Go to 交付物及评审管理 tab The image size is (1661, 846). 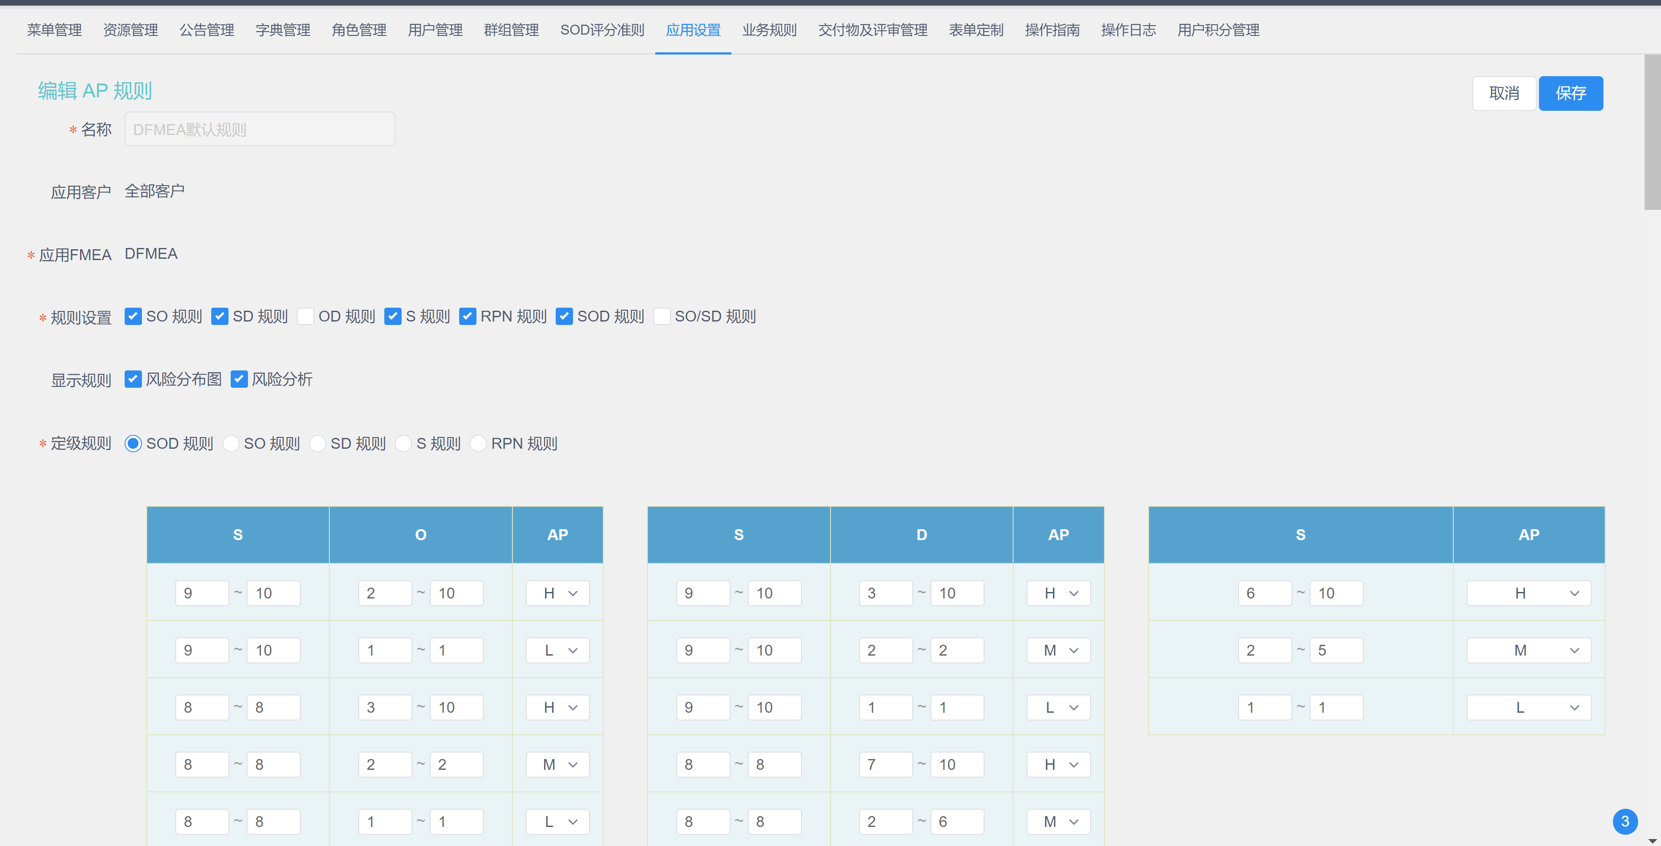point(872,30)
